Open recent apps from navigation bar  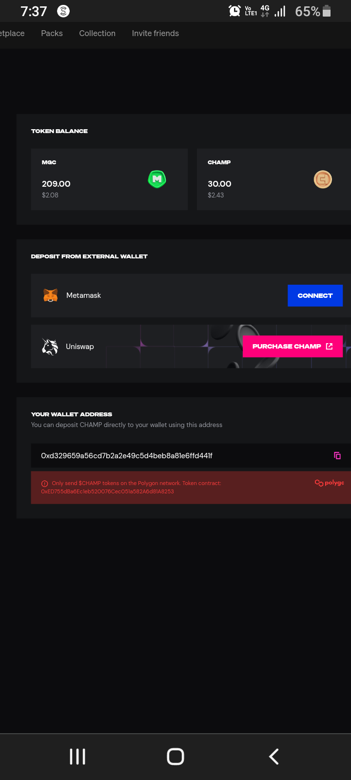pos(78,757)
